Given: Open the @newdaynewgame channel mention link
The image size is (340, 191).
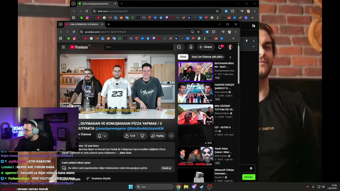Looking at the screenshot, I should 110,128.
